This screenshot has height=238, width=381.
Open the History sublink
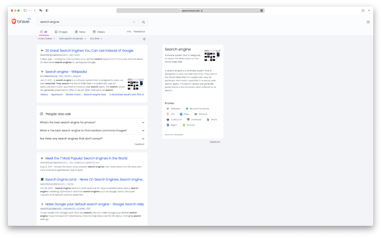click(44, 94)
